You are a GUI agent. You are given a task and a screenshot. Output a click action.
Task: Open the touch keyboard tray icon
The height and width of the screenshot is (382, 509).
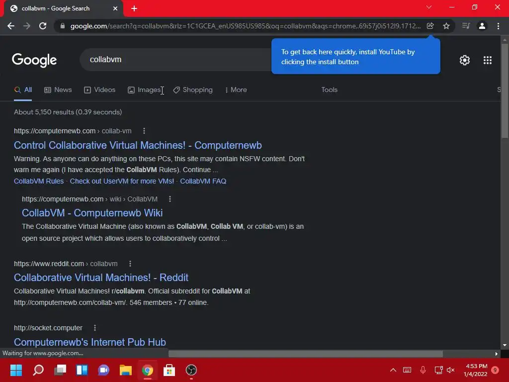[x=407, y=370]
